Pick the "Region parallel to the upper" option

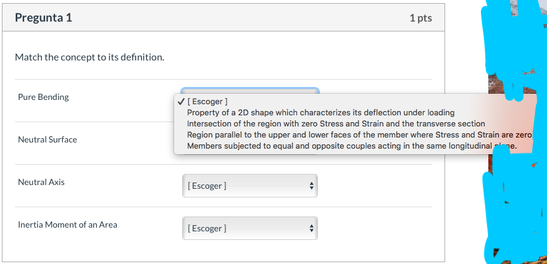359,134
